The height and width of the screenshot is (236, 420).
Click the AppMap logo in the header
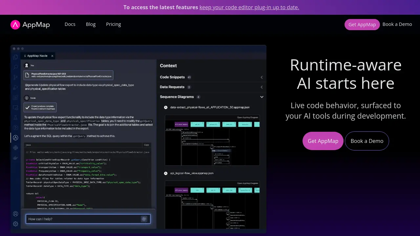click(x=30, y=25)
